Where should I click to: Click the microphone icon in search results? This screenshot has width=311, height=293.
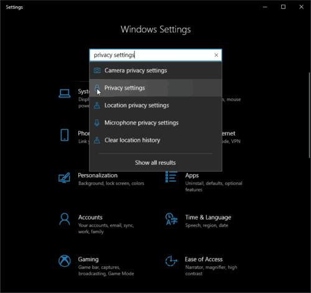[x=97, y=123]
